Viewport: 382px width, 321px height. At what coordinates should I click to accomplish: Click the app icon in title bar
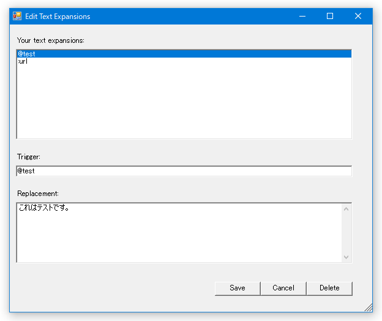17,16
